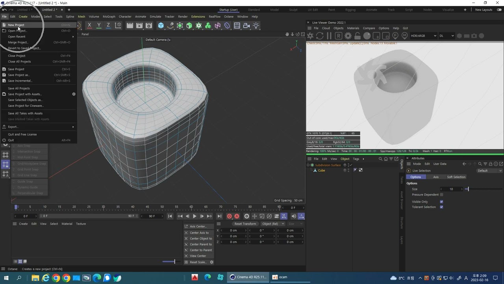This screenshot has width=504, height=284.
Task: Uncheck Visible Only checkbox
Action: click(x=441, y=202)
